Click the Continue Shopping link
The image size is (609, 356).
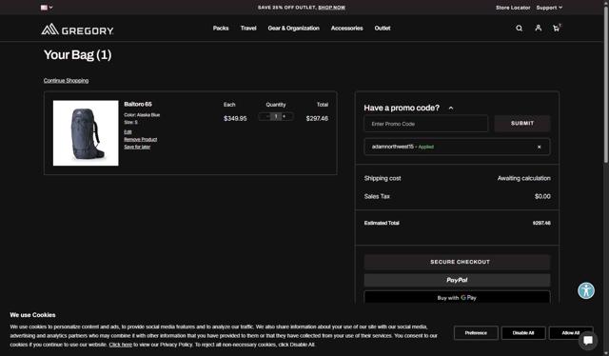(66, 81)
